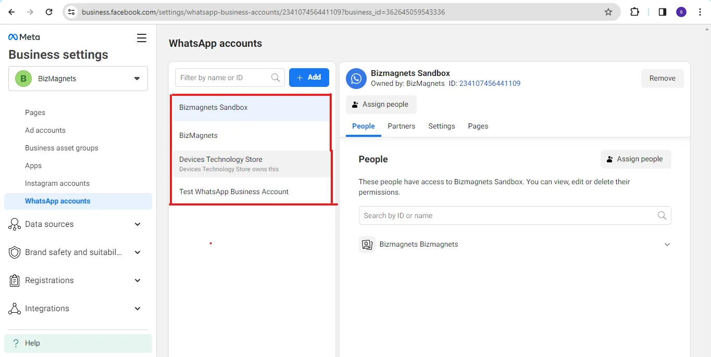The width and height of the screenshot is (711, 357).
Task: Open Pages in the sidebar
Action: click(35, 112)
